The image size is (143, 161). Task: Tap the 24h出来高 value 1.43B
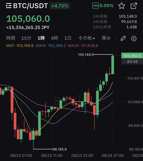[132, 27]
